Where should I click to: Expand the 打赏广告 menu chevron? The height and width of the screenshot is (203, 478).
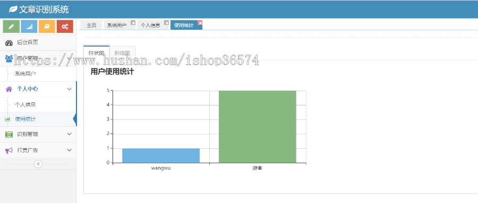point(69,151)
